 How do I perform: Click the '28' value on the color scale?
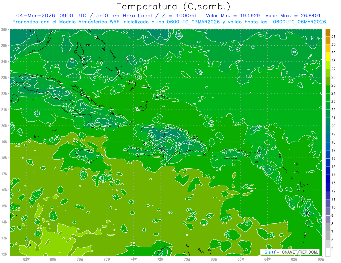pyautogui.click(x=333, y=61)
